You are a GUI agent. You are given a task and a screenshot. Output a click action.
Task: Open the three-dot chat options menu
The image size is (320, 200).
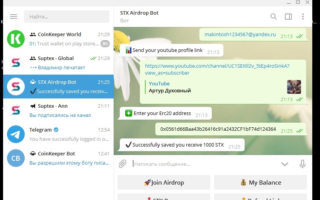pyautogui.click(x=303, y=17)
